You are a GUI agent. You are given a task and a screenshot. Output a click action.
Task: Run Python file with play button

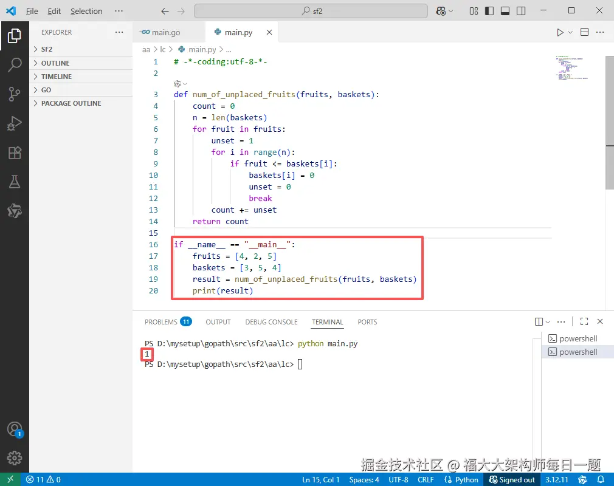[561, 32]
